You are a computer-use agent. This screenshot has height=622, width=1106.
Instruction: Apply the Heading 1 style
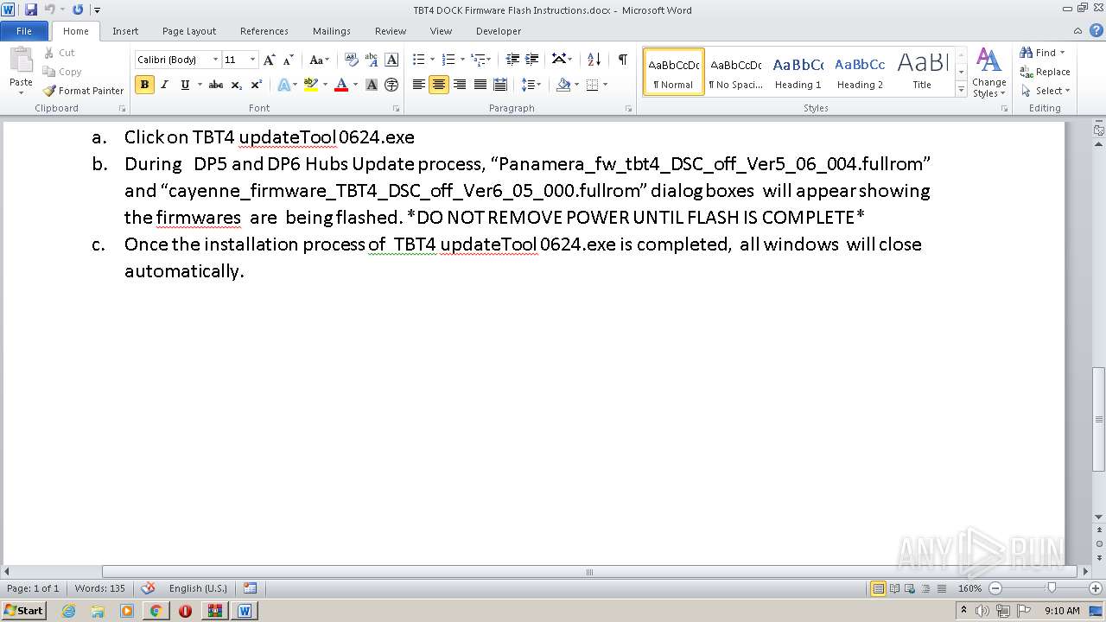(798, 72)
